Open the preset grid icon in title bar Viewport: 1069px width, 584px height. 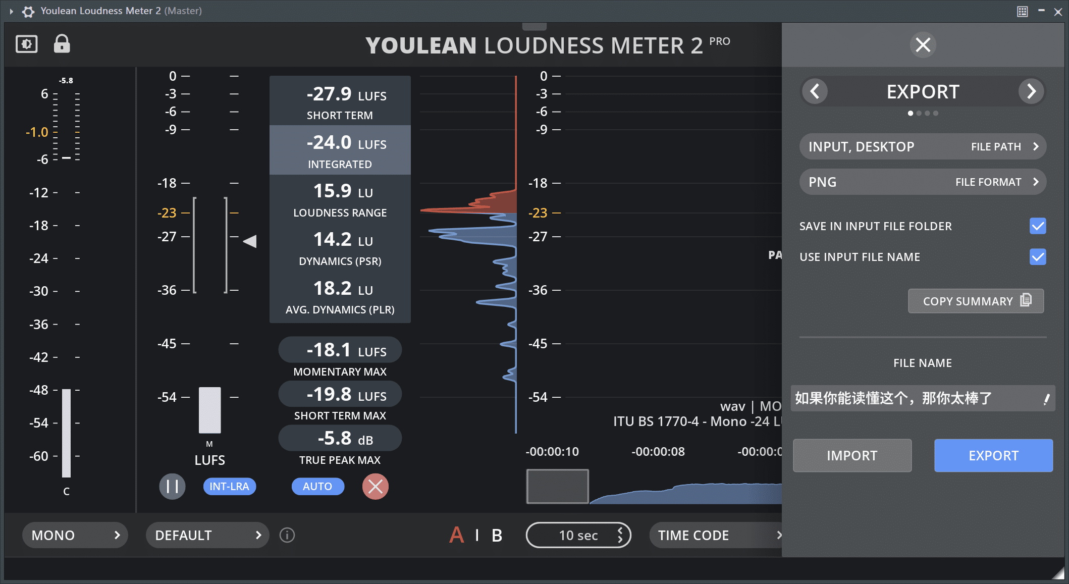point(1022,11)
